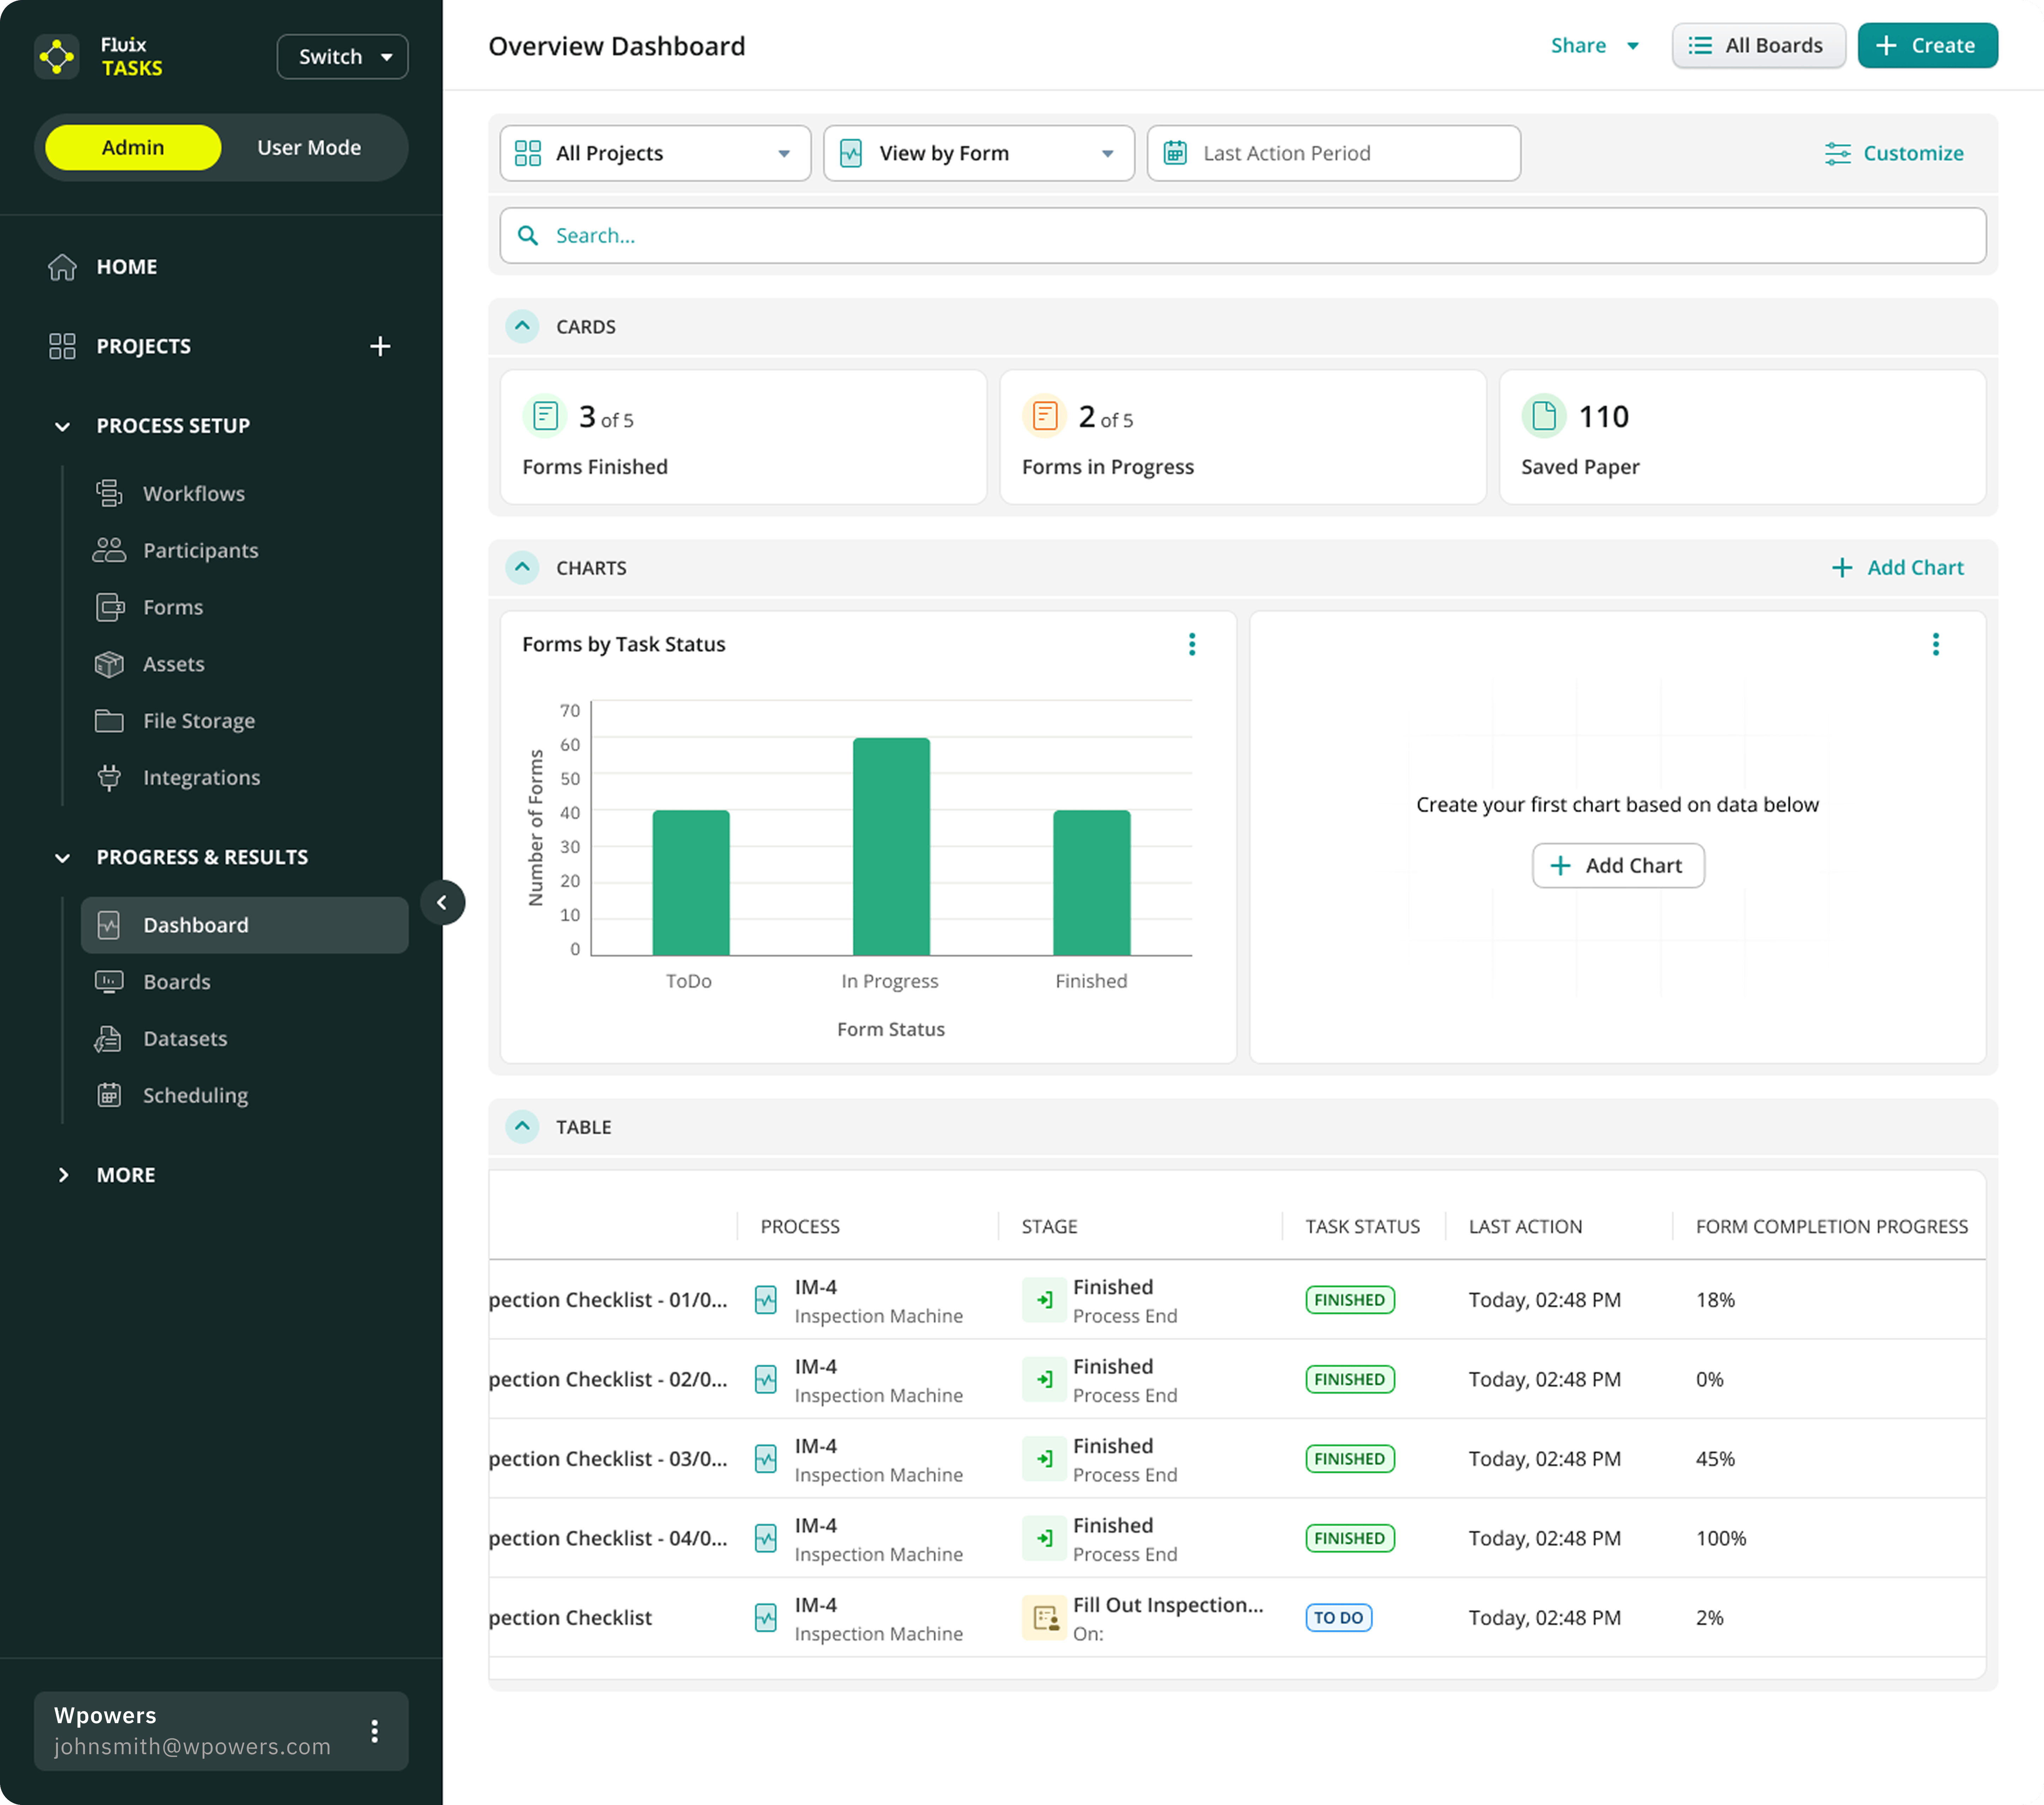The height and width of the screenshot is (1805, 2044).
Task: Open the Share dropdown
Action: (1595, 45)
